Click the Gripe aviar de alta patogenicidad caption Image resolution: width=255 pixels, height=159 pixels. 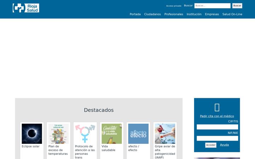point(165,152)
